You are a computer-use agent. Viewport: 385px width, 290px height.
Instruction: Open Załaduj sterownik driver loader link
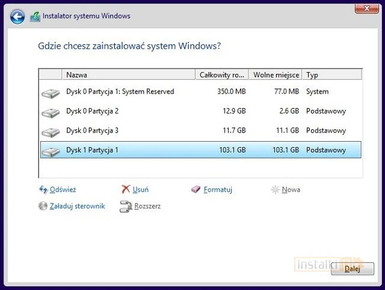(x=78, y=206)
